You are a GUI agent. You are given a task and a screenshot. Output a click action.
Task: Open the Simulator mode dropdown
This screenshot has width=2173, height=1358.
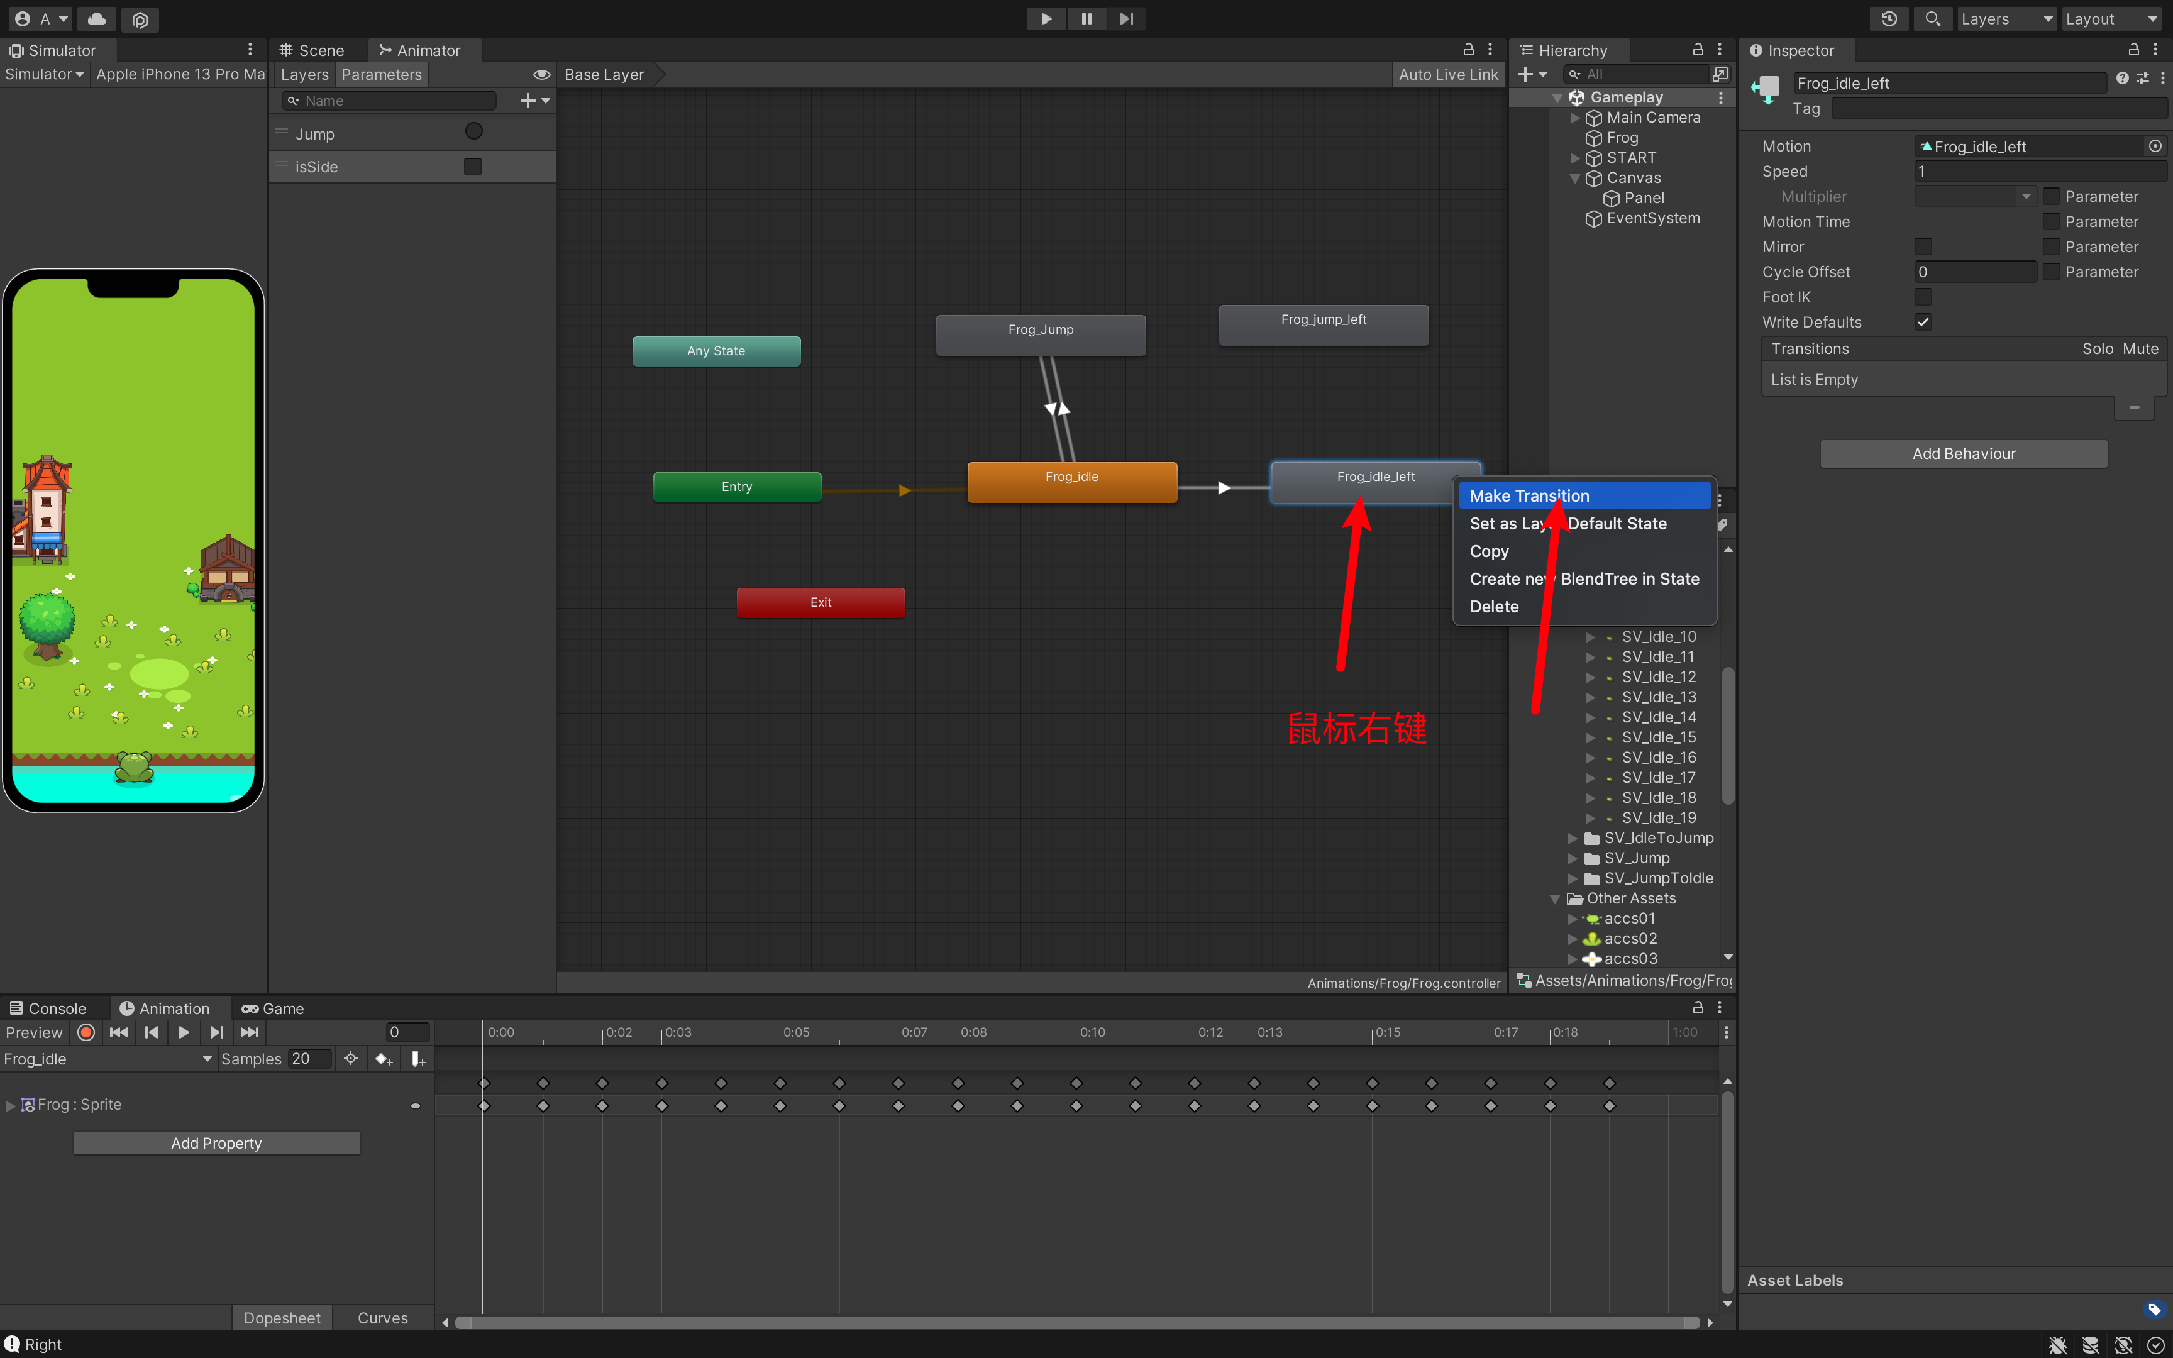coord(44,75)
